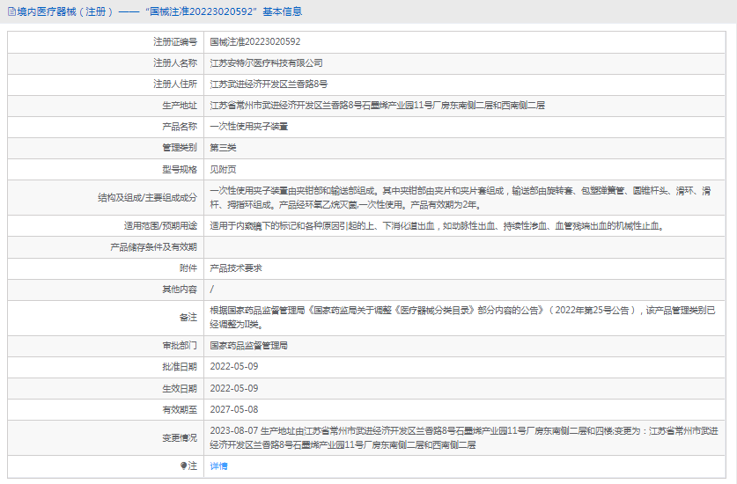Click the 注册人名称 row label
This screenshot has height=484, width=737.
pos(175,63)
